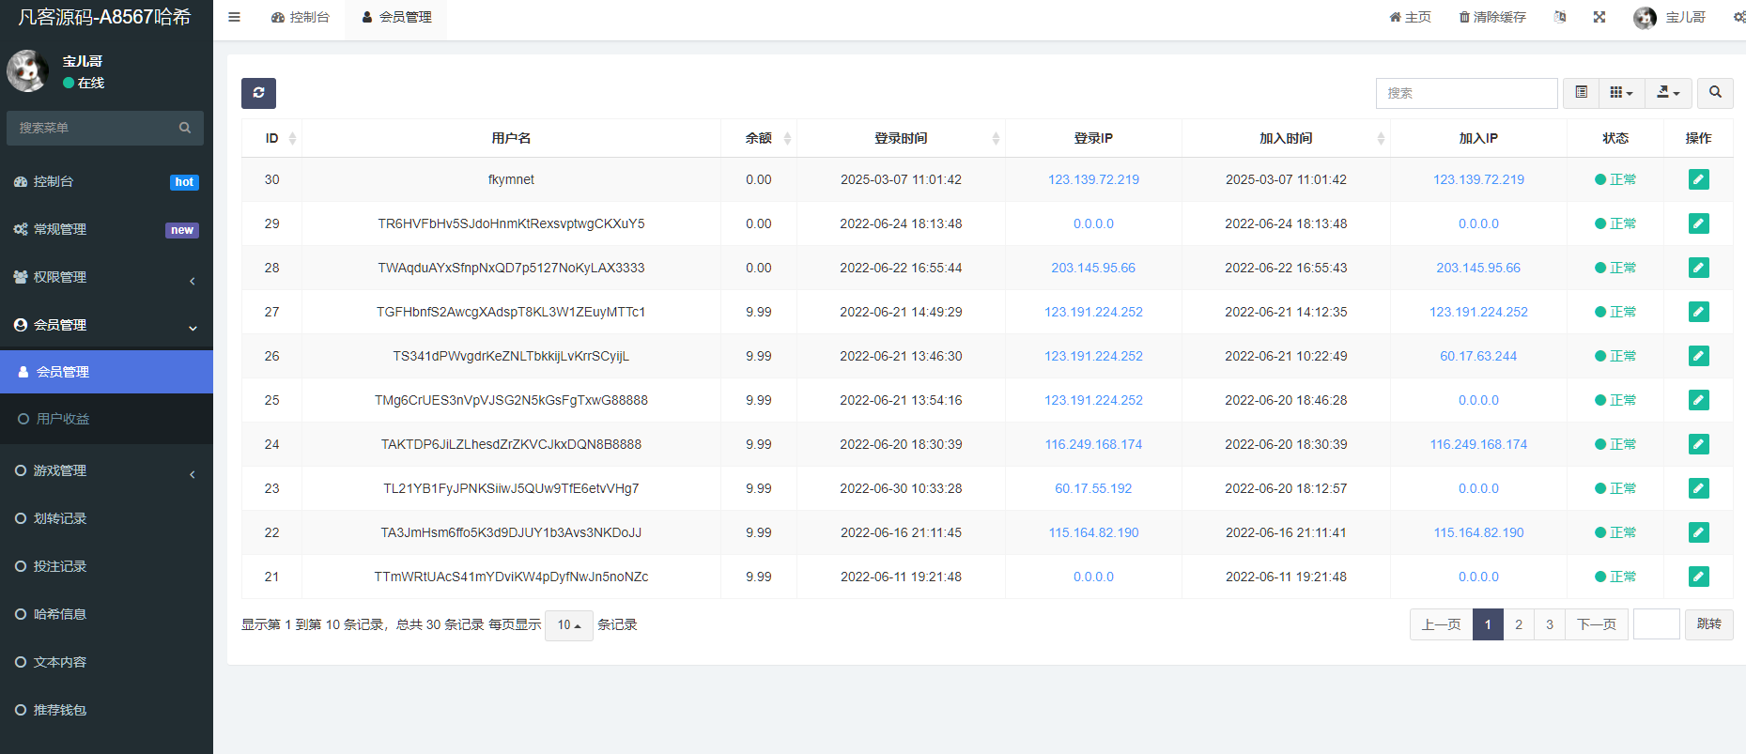This screenshot has width=1746, height=754.
Task: Click 清除缓存 in the top bar
Action: [1492, 17]
